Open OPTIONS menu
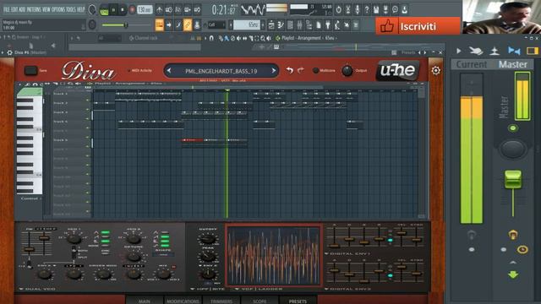 pos(58,9)
